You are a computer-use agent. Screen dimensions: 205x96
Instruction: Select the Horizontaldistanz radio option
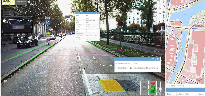pos(131,68)
